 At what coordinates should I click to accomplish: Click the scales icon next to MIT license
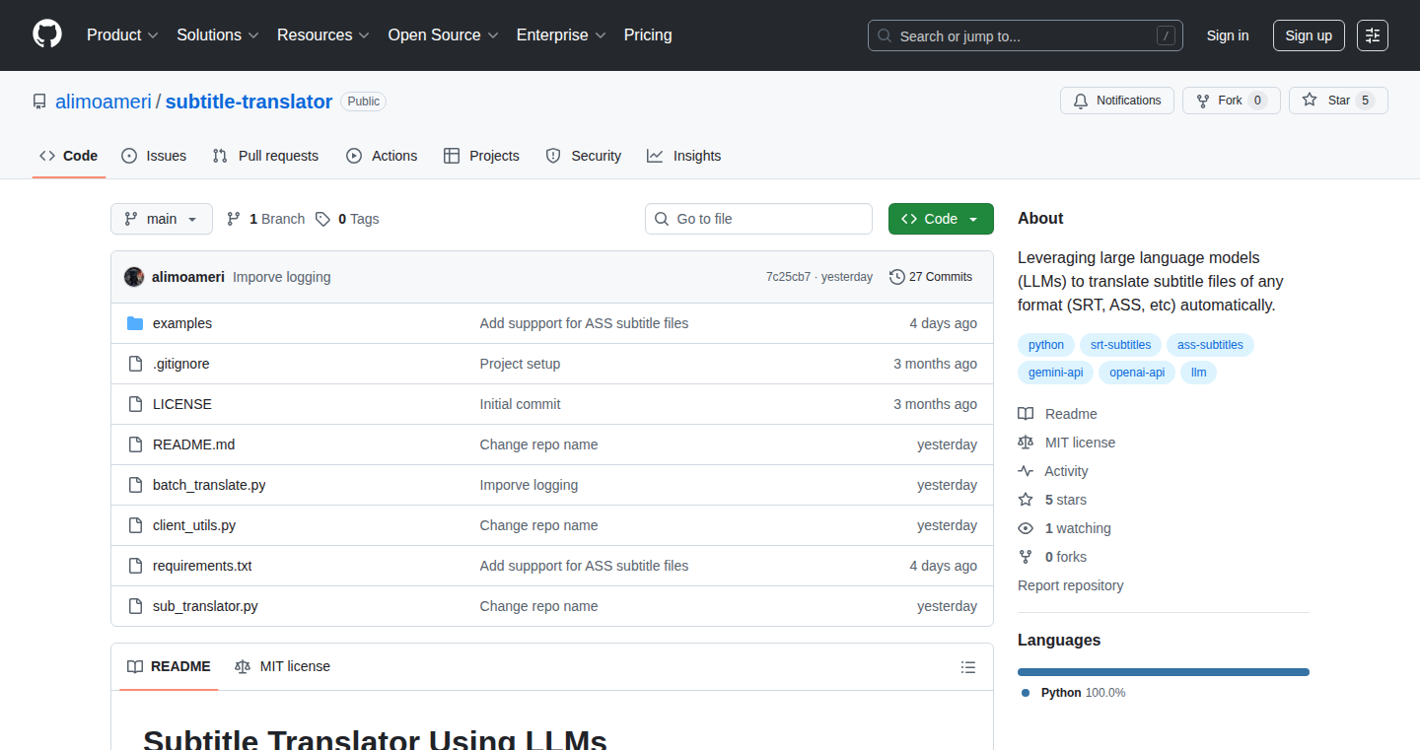[1026, 443]
